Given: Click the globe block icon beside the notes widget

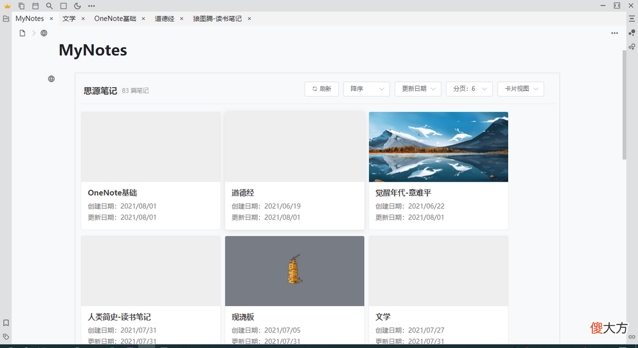Looking at the screenshot, I should click(52, 79).
